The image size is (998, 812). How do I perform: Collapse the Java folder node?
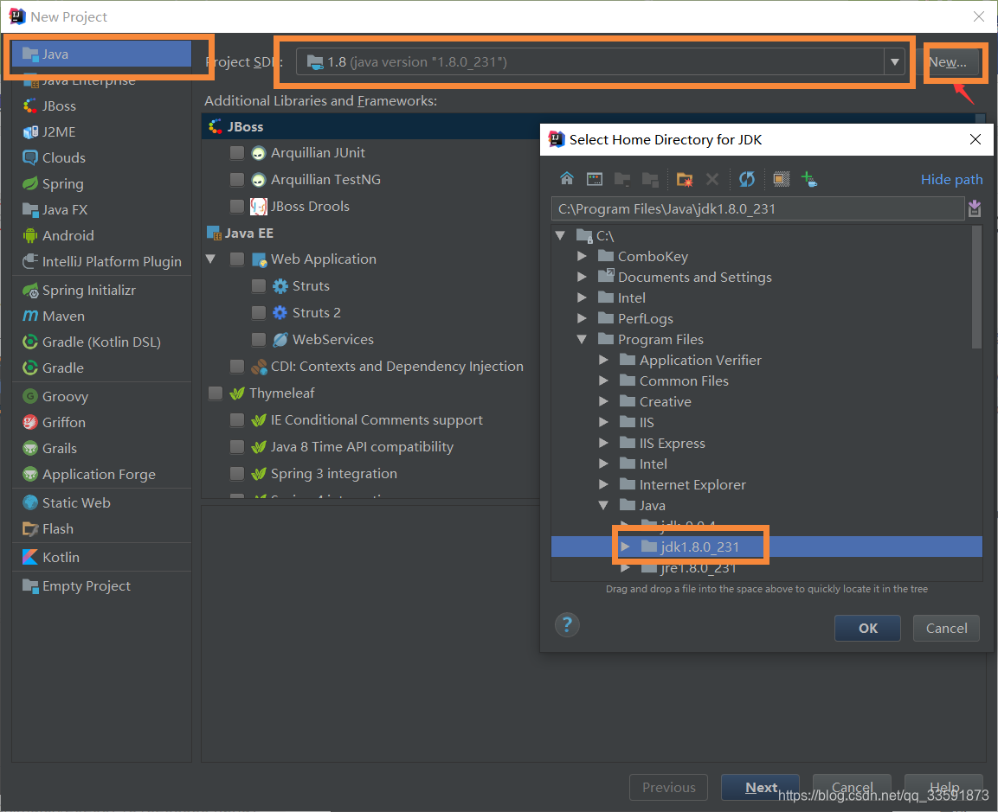click(x=603, y=505)
